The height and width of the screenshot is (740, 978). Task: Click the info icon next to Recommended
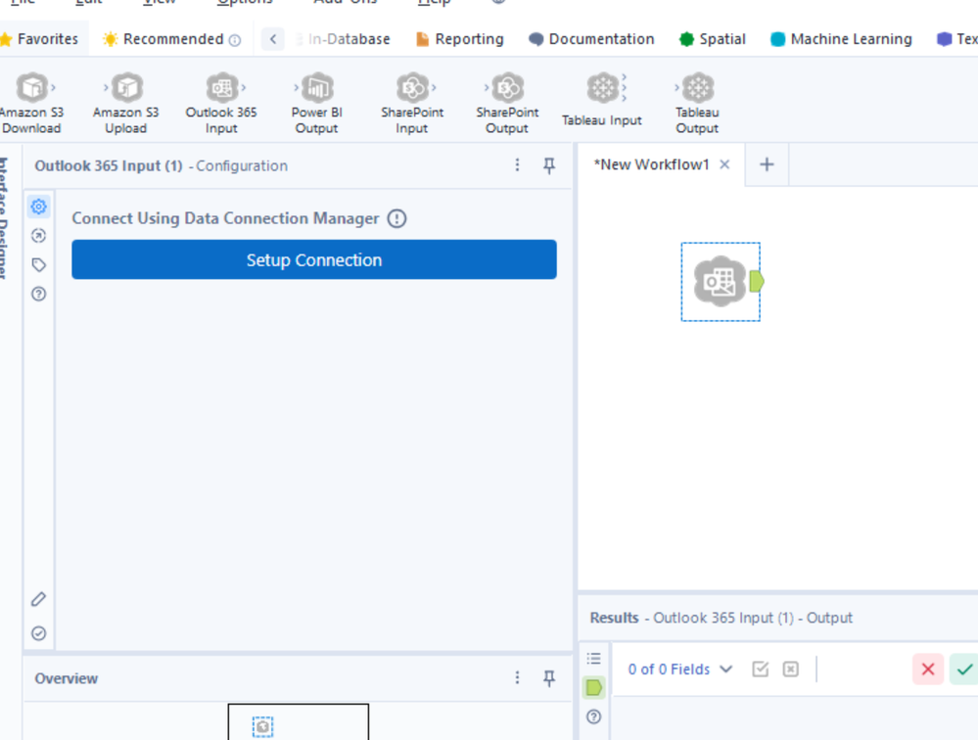235,40
